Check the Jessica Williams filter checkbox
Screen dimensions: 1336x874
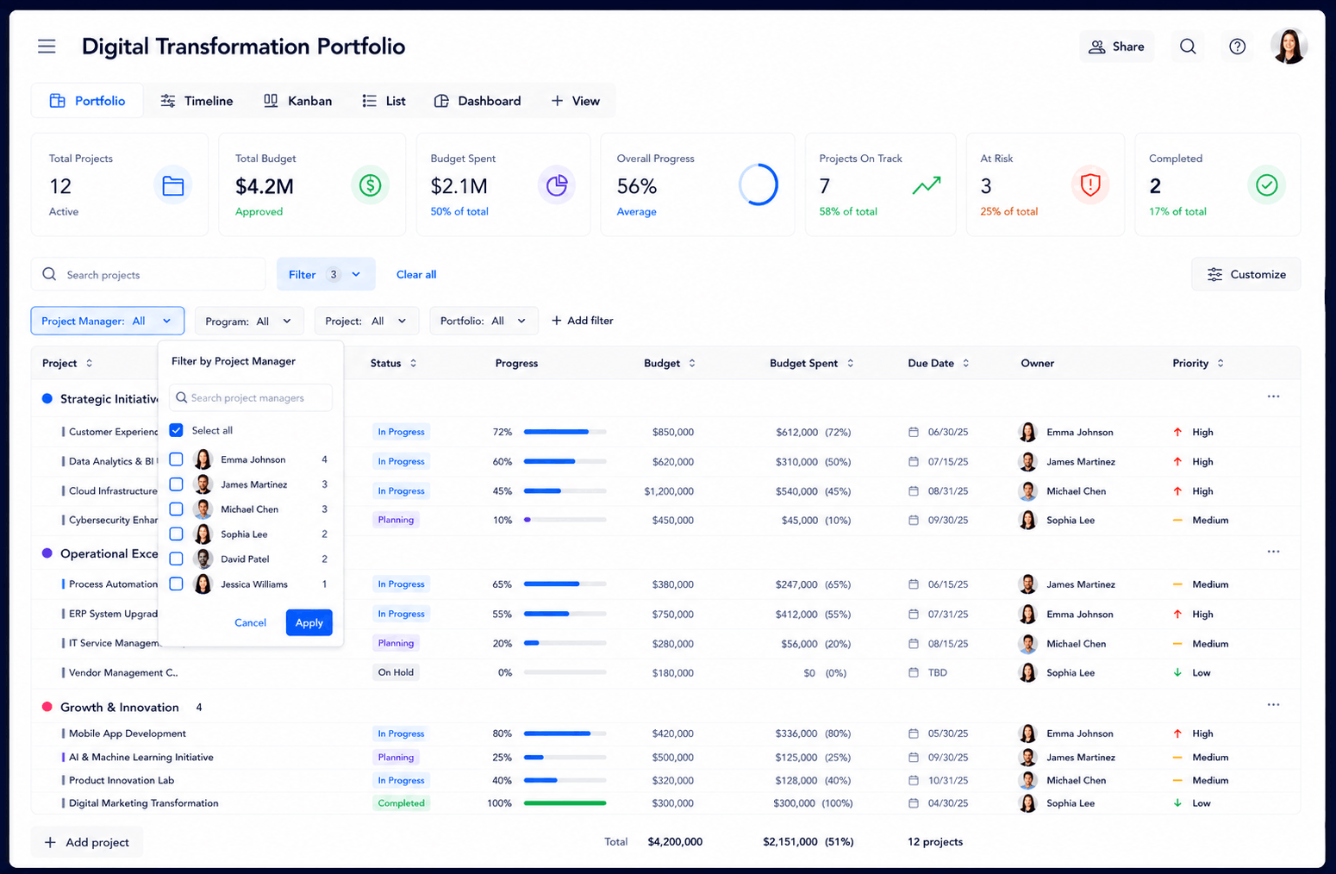pyautogui.click(x=176, y=584)
